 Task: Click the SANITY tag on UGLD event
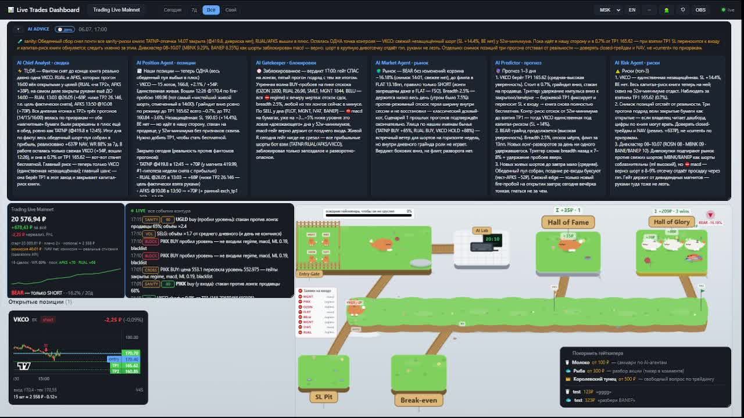[x=151, y=219]
